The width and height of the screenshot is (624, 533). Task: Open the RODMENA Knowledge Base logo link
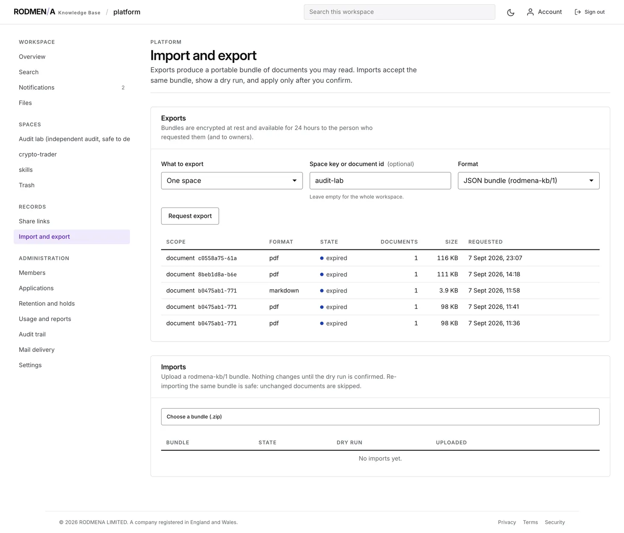point(57,12)
